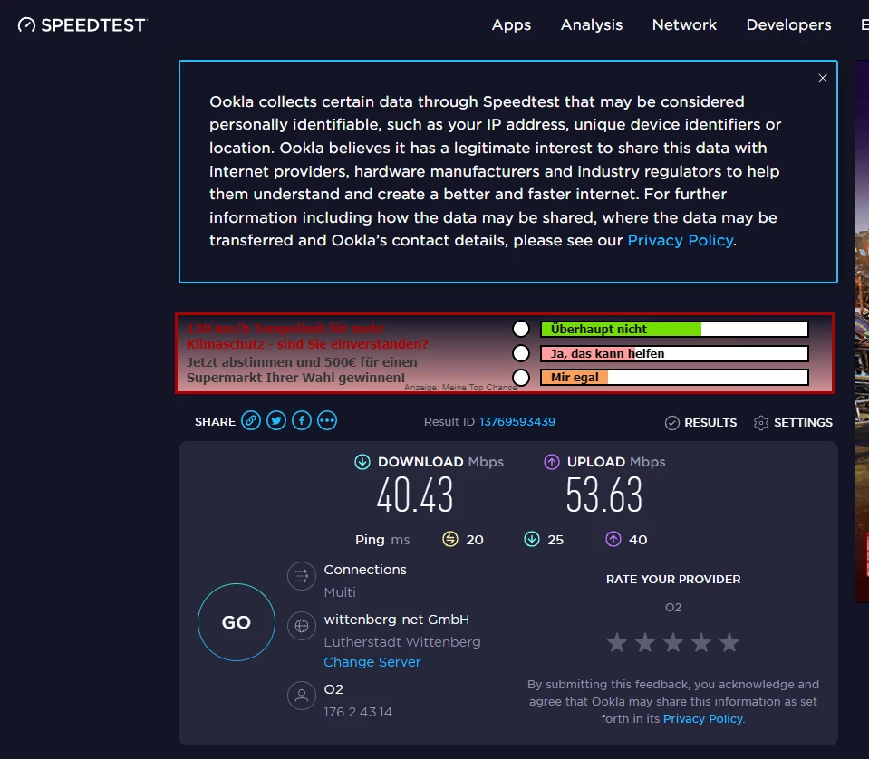Click the 'Mir egal' orange poll bar
Screen dimensions: 869x759
(674, 378)
